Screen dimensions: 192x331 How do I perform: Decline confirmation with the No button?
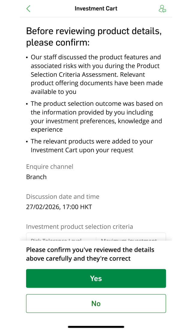[x=96, y=303]
